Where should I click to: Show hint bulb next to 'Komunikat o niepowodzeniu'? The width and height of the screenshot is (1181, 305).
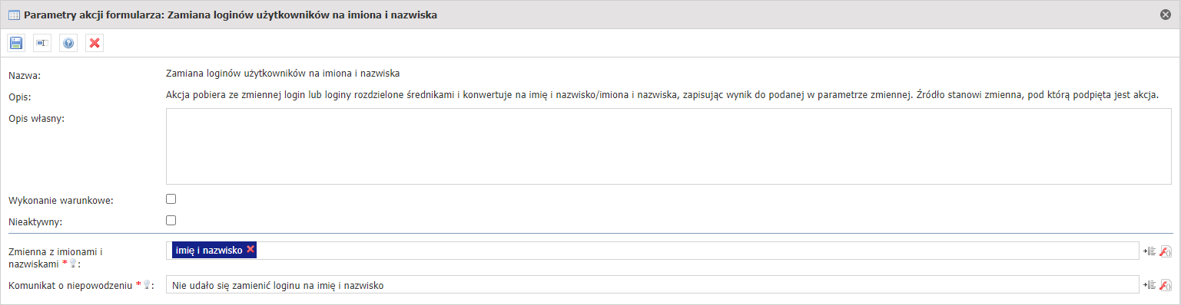[147, 285]
